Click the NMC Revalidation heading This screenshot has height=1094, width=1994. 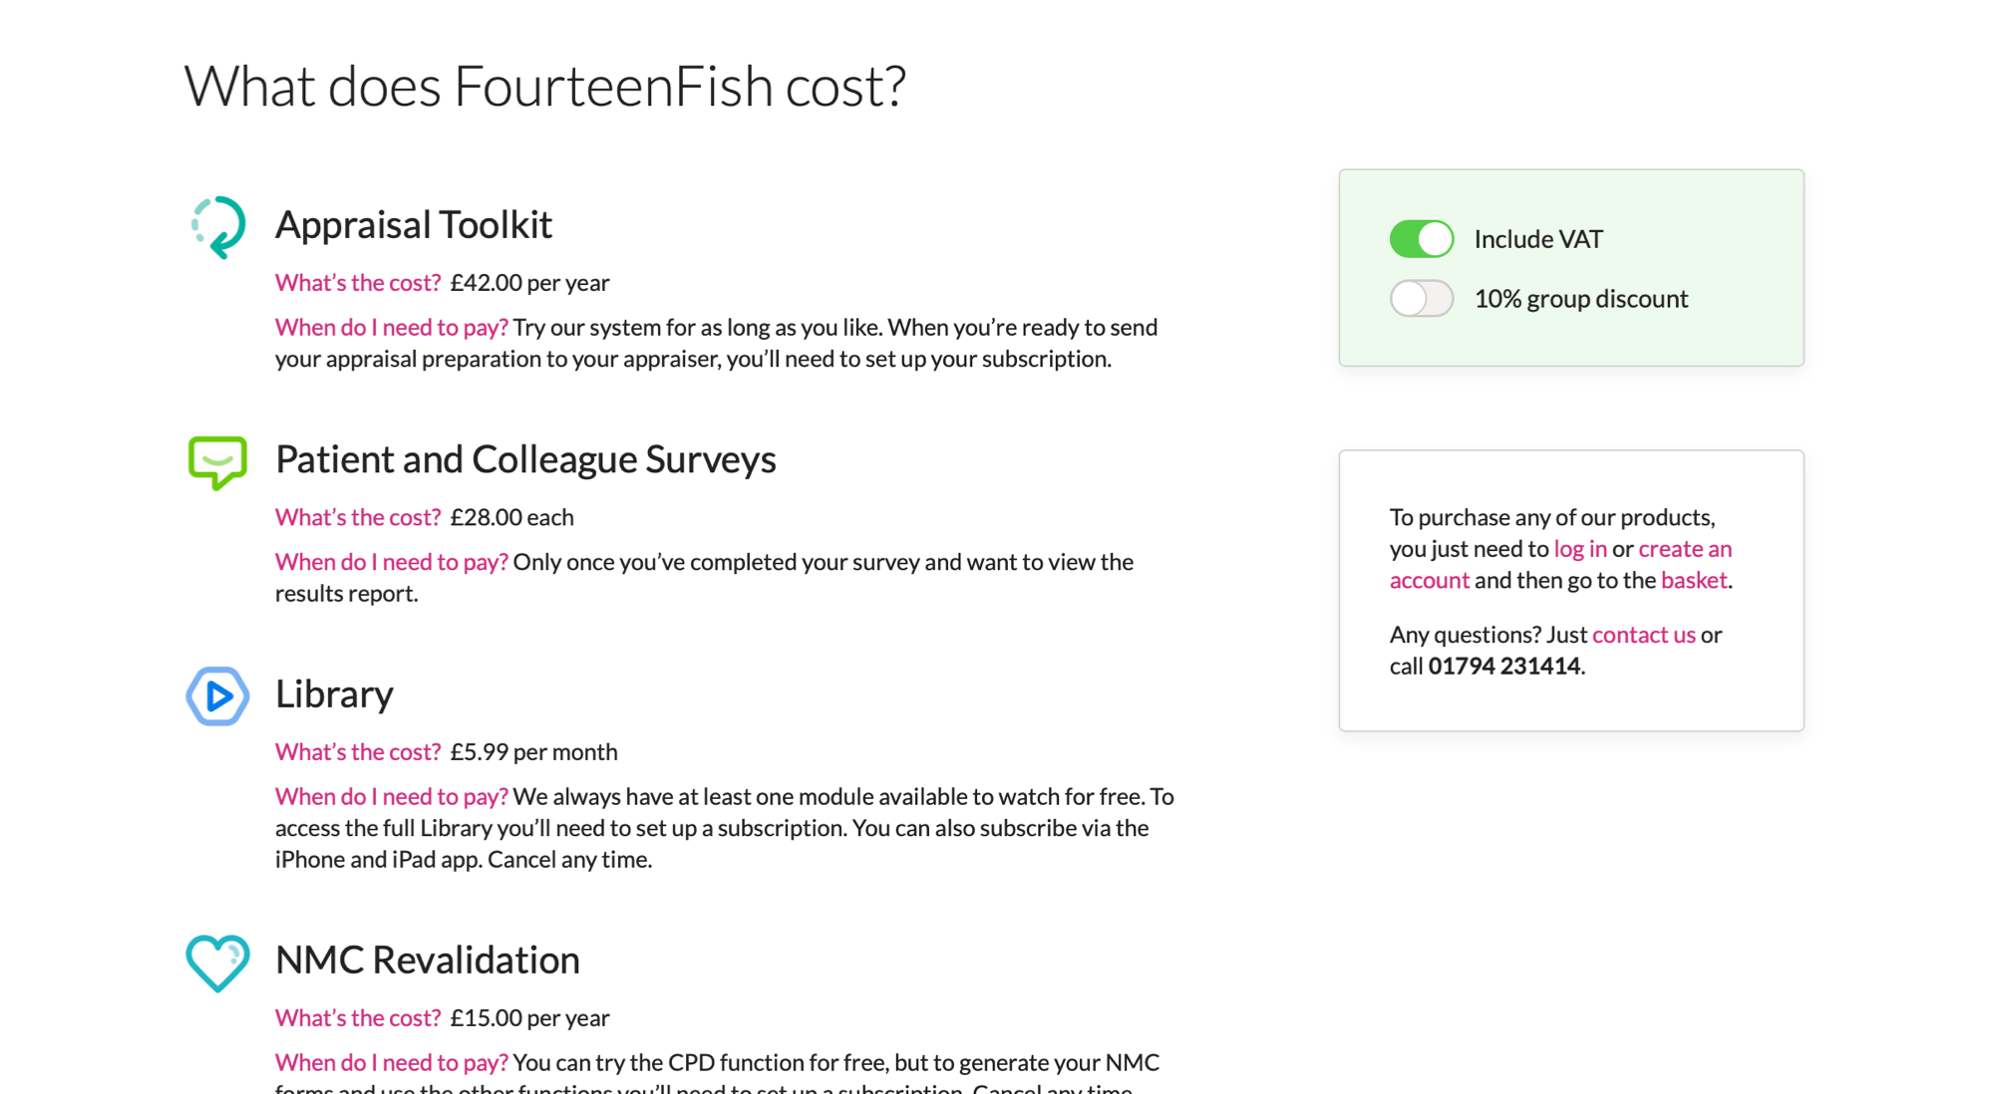click(x=428, y=960)
